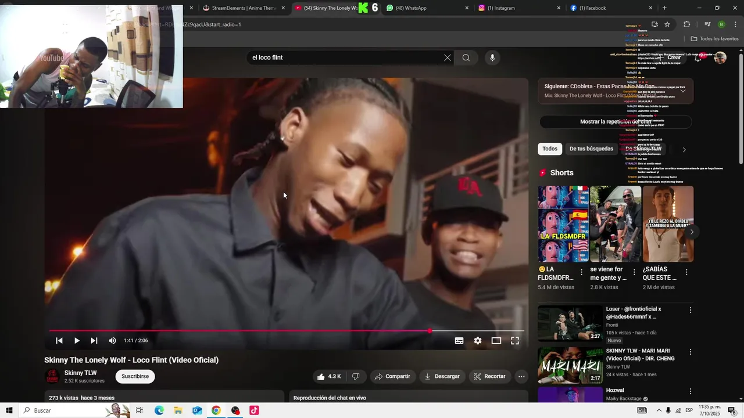This screenshot has width=744, height=418.
Task: Expand the mix playlist panel chevron
Action: (x=683, y=91)
